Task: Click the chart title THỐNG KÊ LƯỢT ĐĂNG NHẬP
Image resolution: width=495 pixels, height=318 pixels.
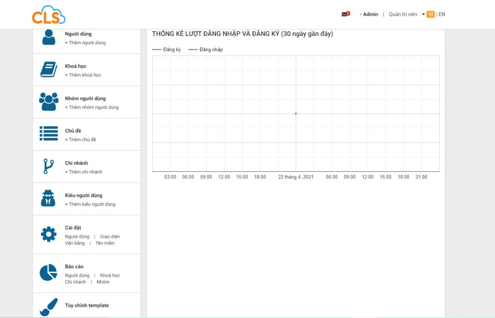Action: pos(243,34)
